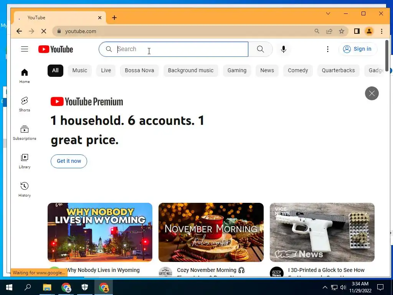Open Shorts in the sidebar

25,104
